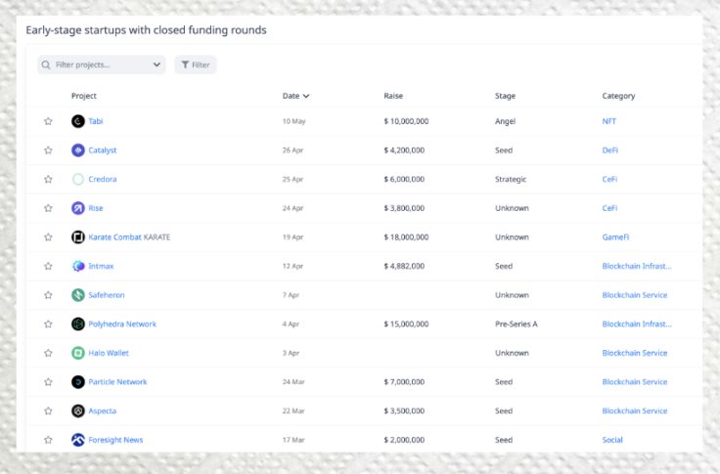Expand the Filter projects dropdown arrow

coord(157,65)
